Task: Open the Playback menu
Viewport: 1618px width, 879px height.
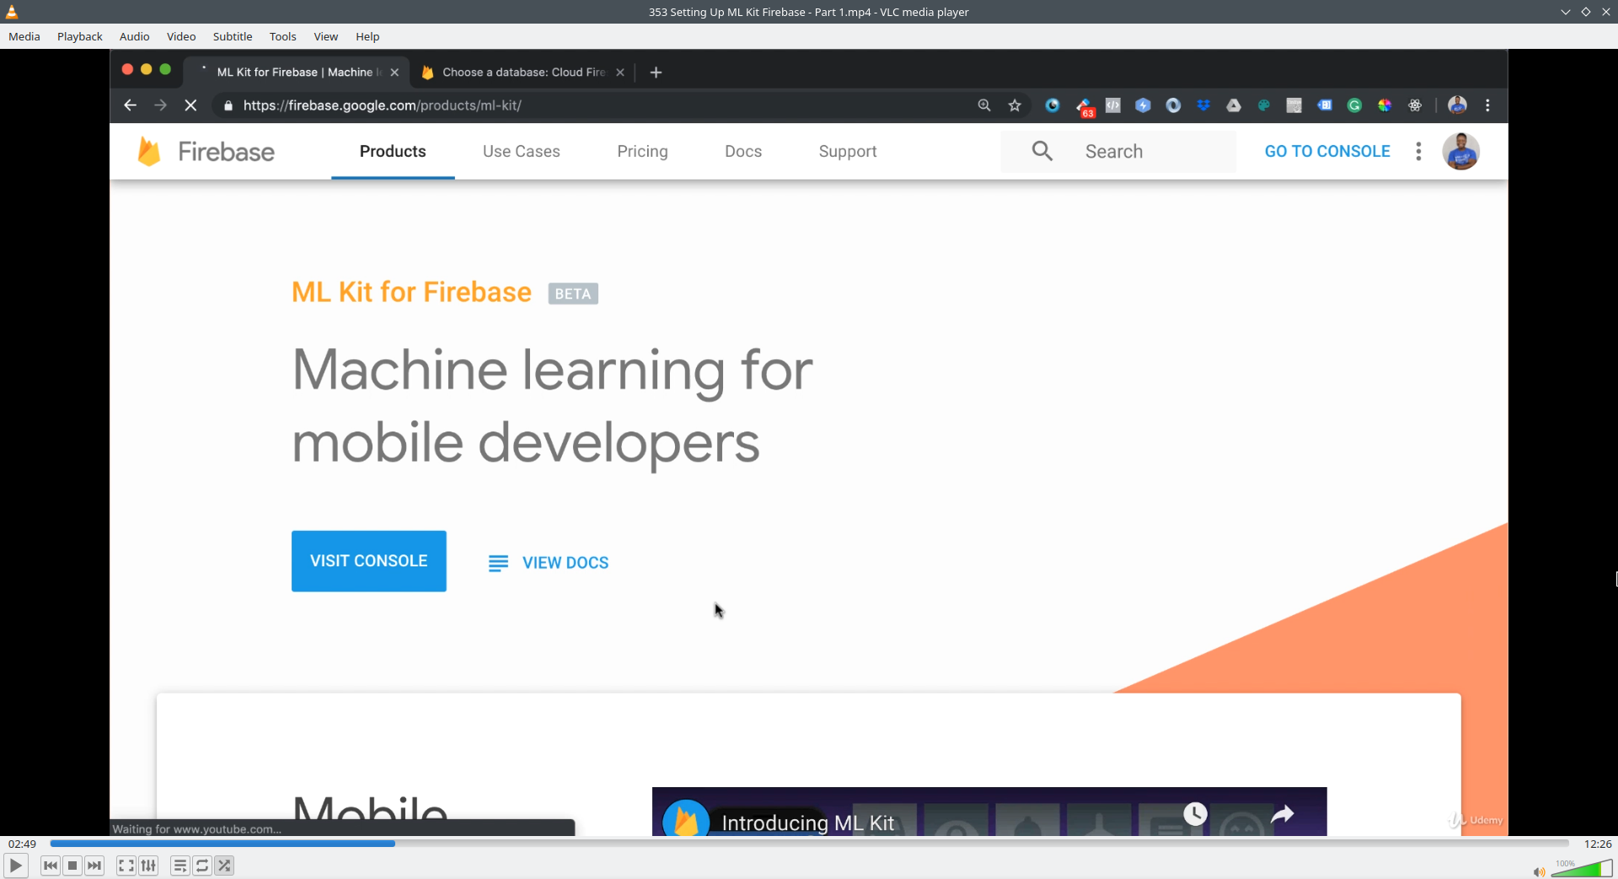Action: coord(80,36)
